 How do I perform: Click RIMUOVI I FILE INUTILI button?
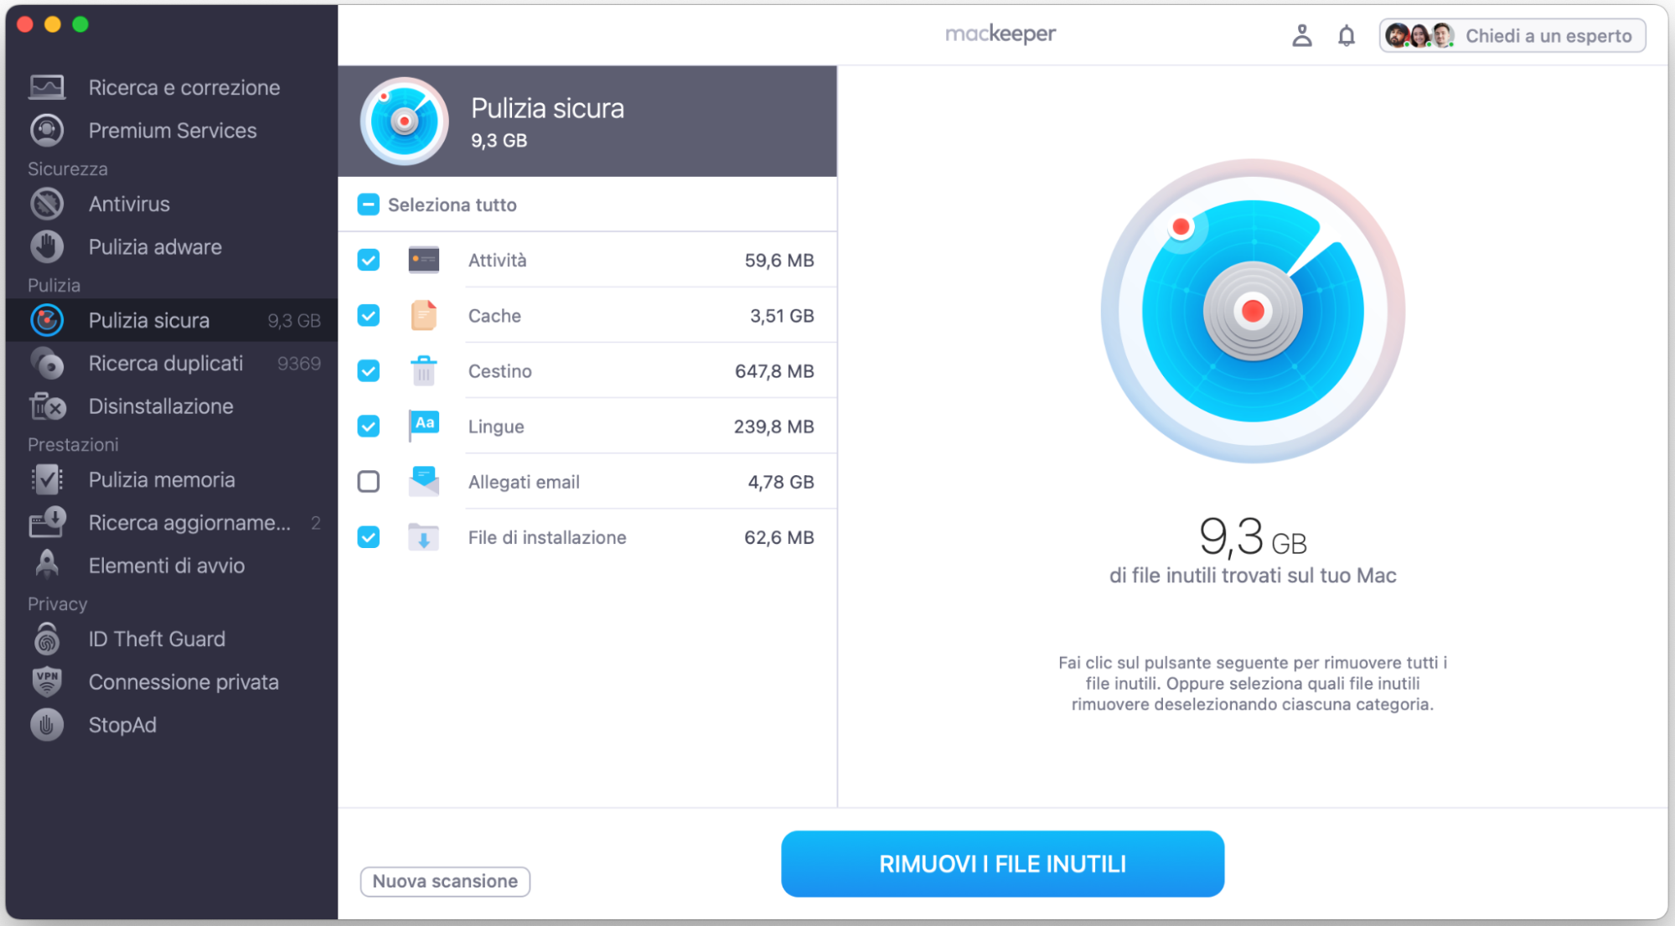tap(1002, 863)
